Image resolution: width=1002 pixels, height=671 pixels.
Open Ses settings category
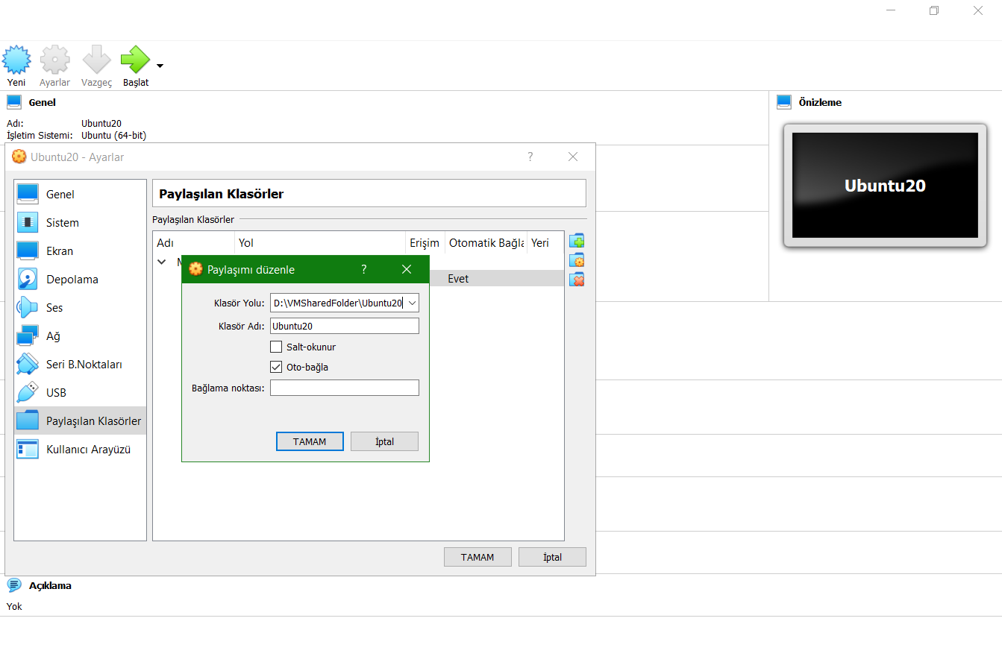pos(80,307)
